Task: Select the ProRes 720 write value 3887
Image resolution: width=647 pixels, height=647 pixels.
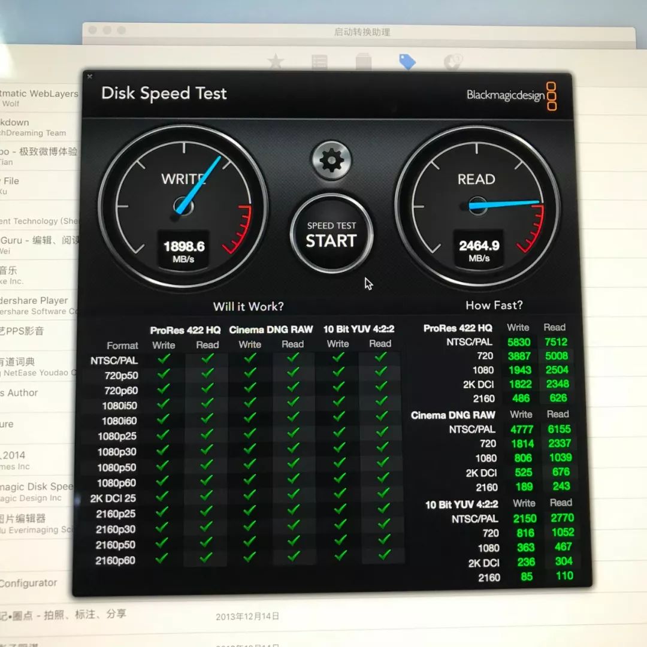Action: point(519,356)
